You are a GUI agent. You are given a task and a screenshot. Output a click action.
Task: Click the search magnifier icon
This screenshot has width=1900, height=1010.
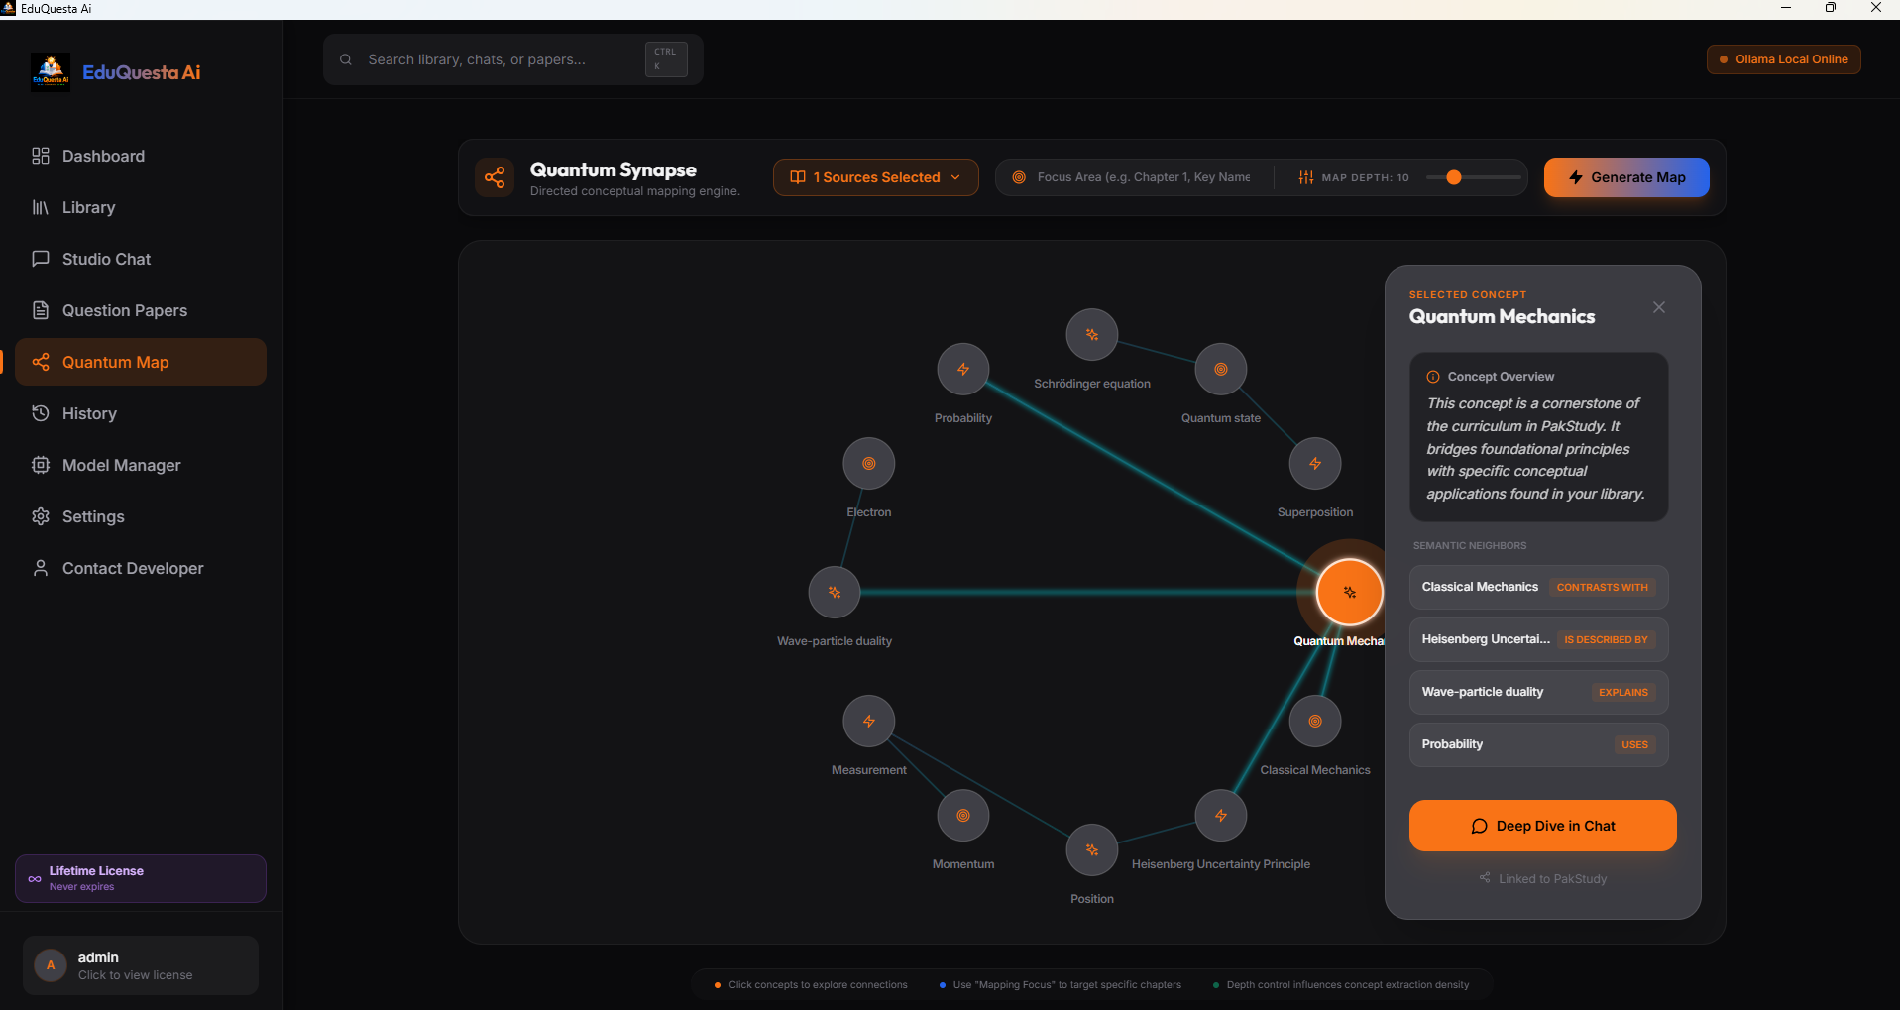coord(345,59)
